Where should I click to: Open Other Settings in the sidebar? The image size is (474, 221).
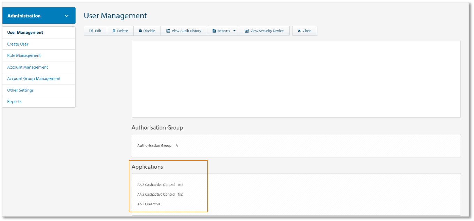pyautogui.click(x=39, y=90)
